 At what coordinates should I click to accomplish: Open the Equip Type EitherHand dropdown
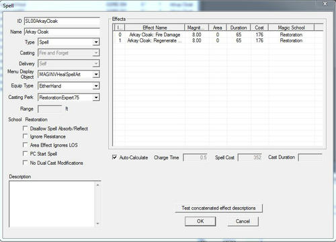69,86
